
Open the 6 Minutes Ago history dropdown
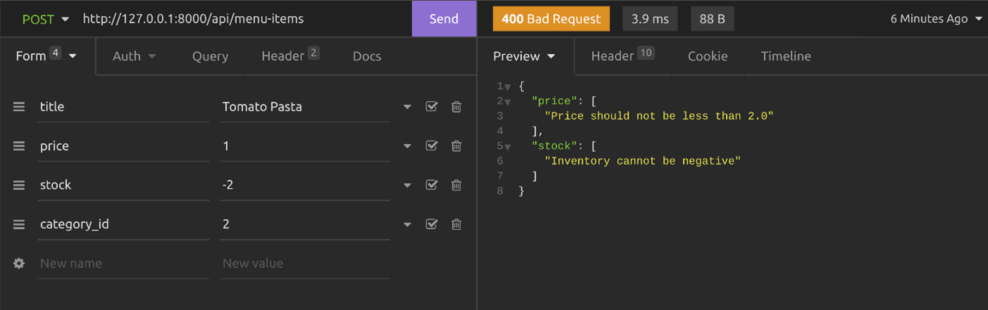click(935, 19)
